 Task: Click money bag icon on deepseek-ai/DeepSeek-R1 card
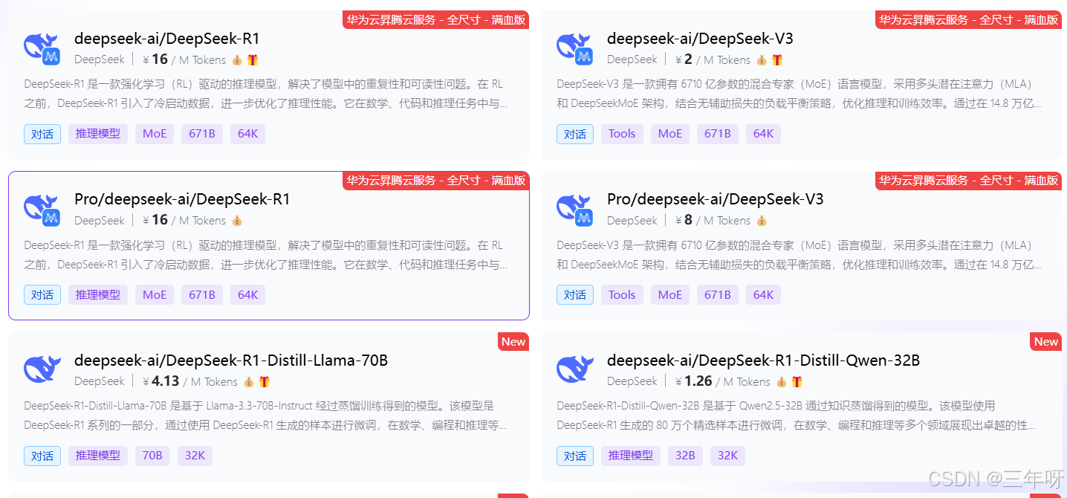pos(237,59)
